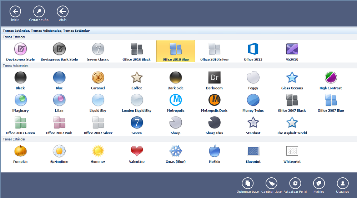
Task: Open the Cambiar clave option
Action: coord(271,183)
